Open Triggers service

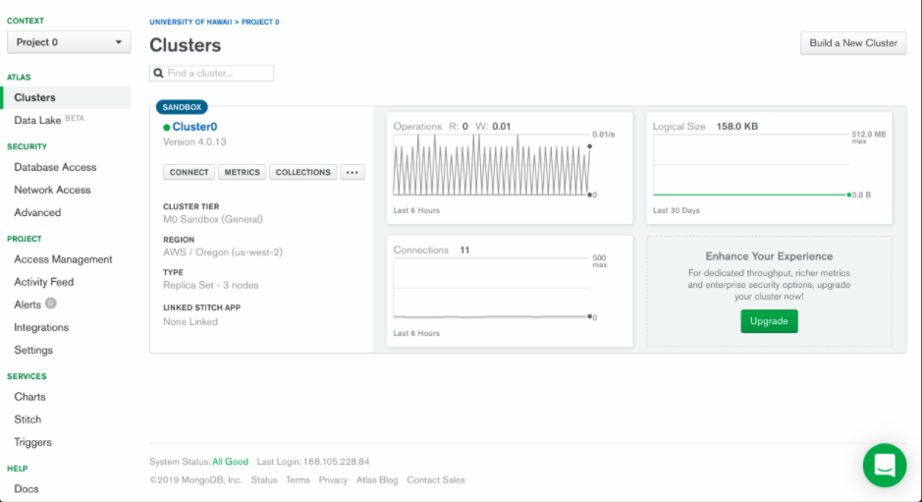click(x=33, y=442)
